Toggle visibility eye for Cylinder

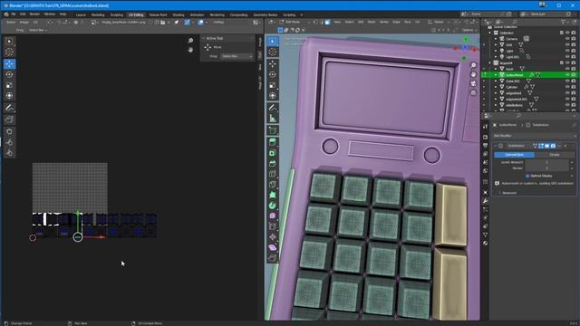pos(567,87)
